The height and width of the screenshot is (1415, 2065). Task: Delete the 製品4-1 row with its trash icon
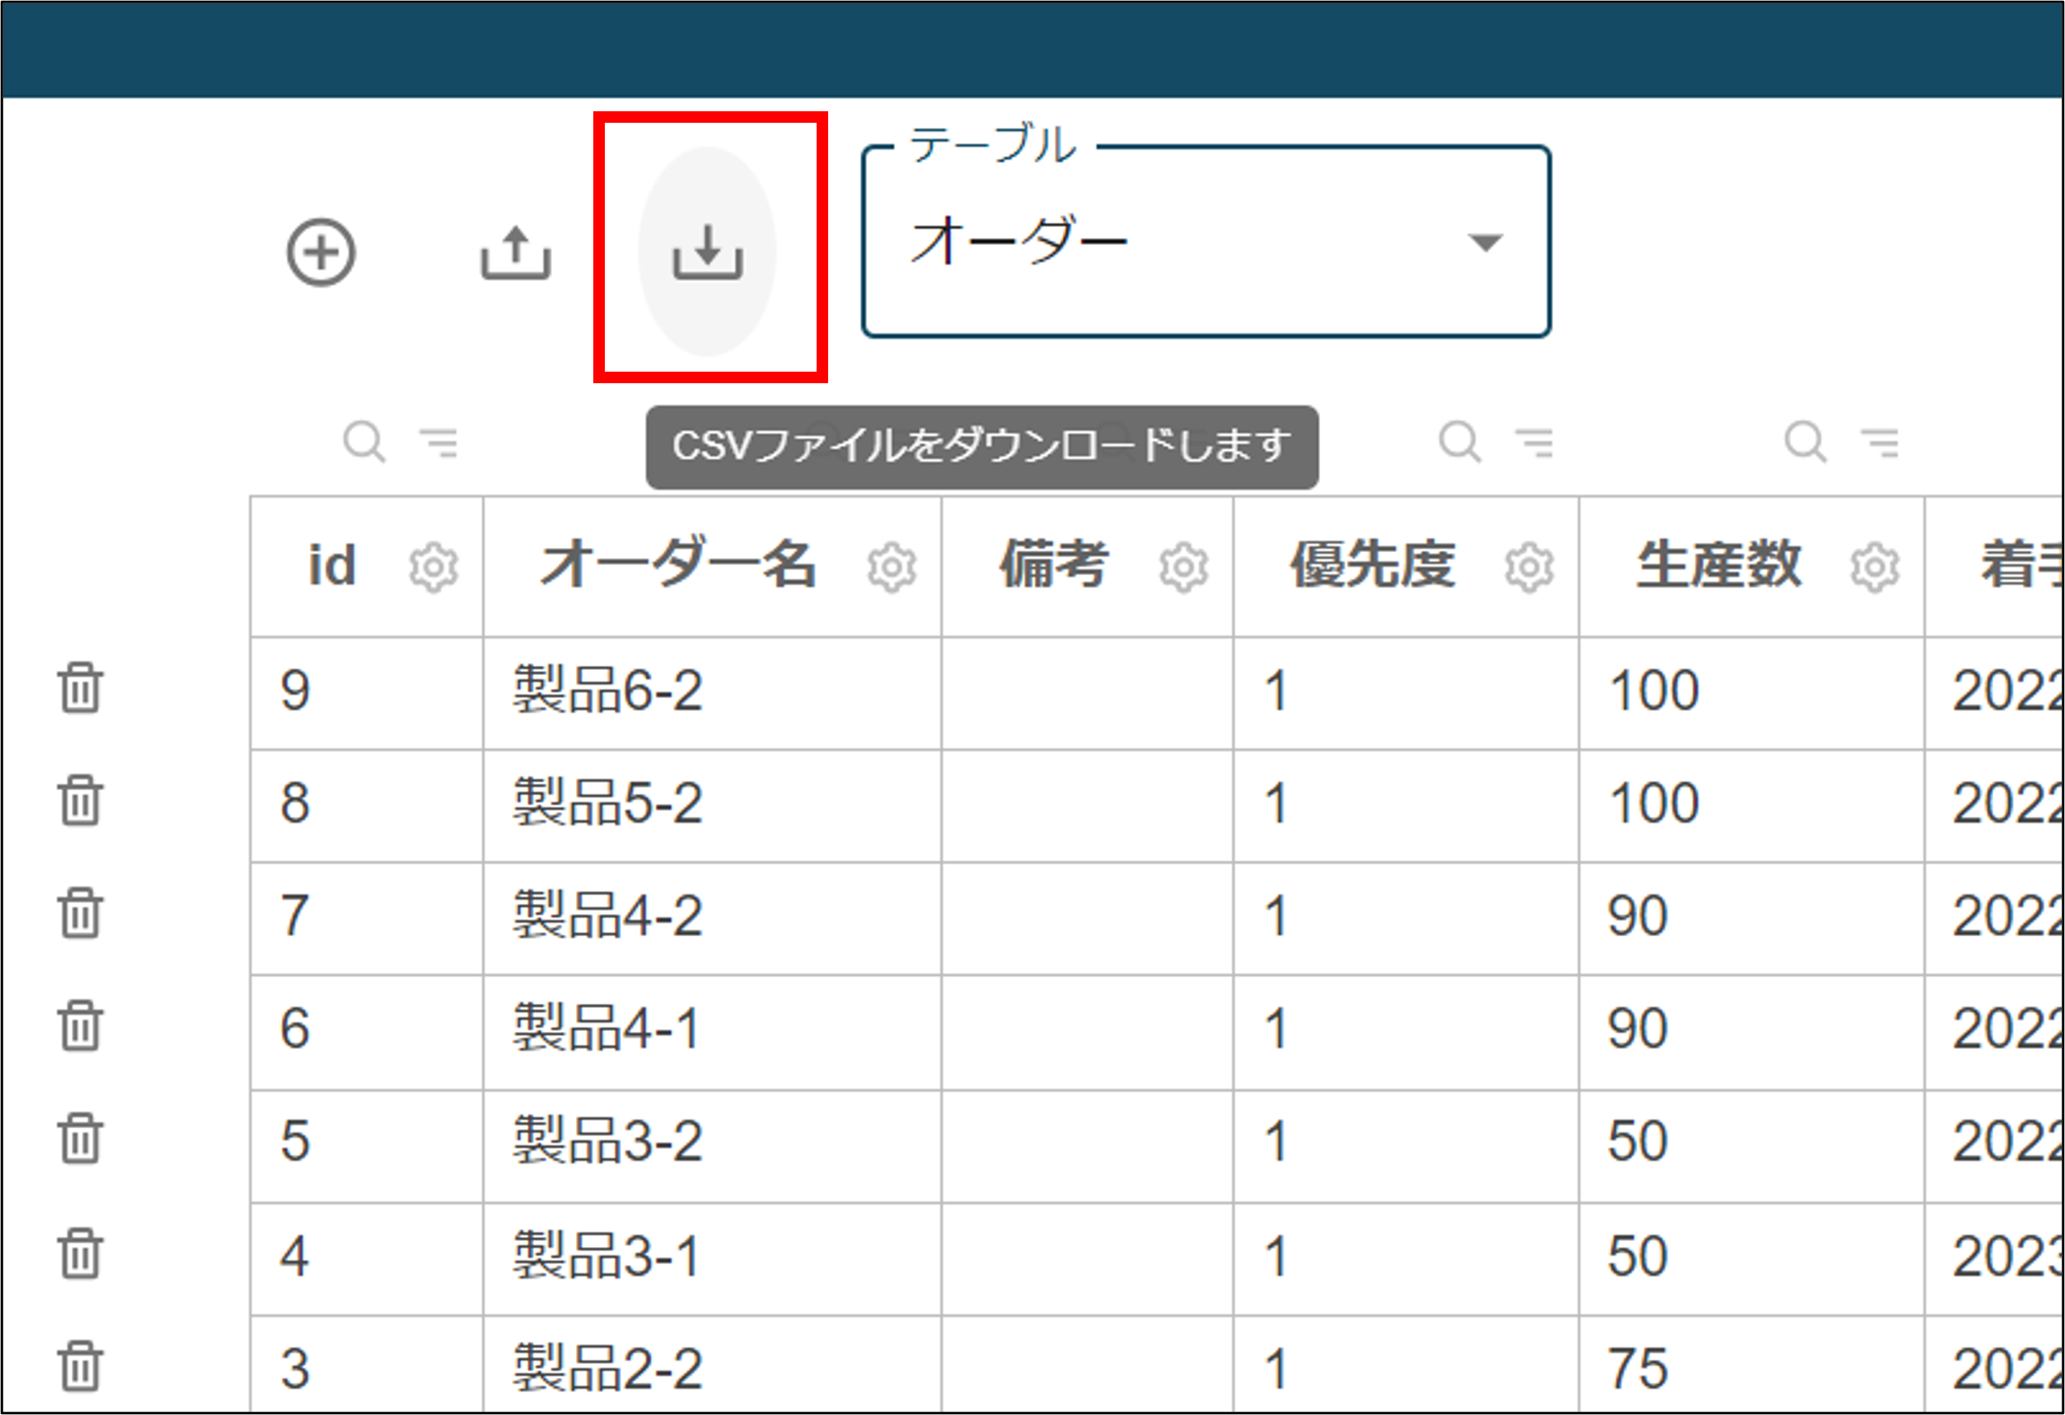click(80, 1026)
